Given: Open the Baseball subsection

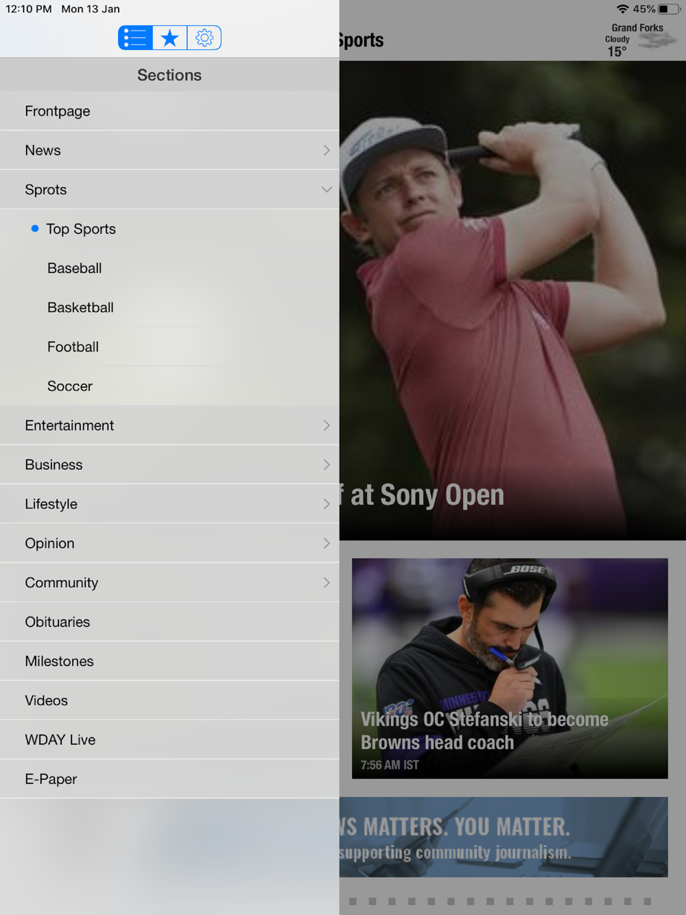Looking at the screenshot, I should coord(169,268).
